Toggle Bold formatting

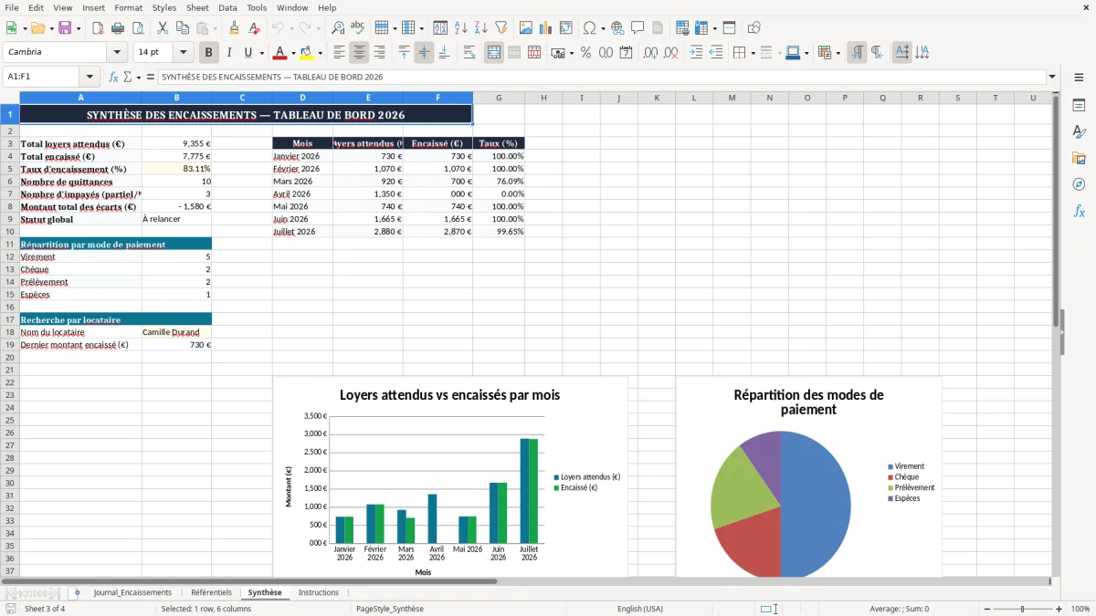click(209, 53)
